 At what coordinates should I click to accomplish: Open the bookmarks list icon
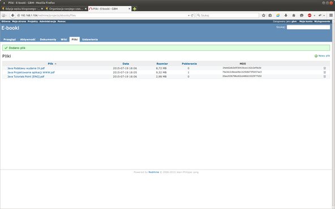270,15
